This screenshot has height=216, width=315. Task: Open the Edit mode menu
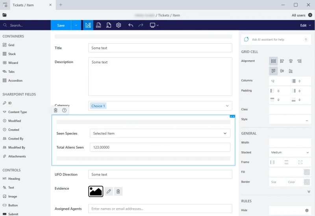306,25
